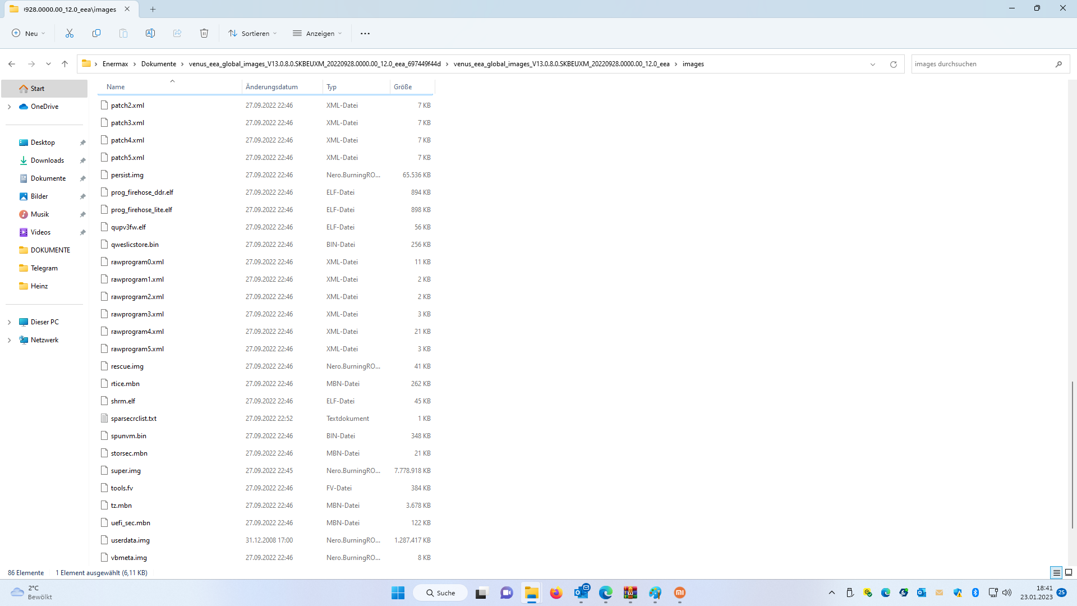The width and height of the screenshot is (1077, 606).
Task: Click the vertical scrollbar of file list
Action: [x=1072, y=454]
